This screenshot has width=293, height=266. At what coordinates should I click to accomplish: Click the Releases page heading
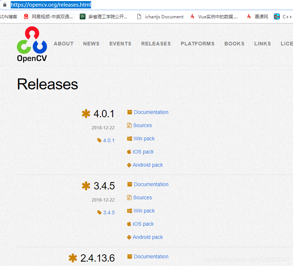(47, 84)
